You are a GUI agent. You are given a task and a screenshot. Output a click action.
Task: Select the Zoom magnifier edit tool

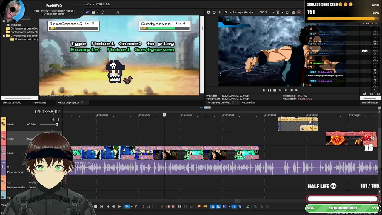pos(148,206)
